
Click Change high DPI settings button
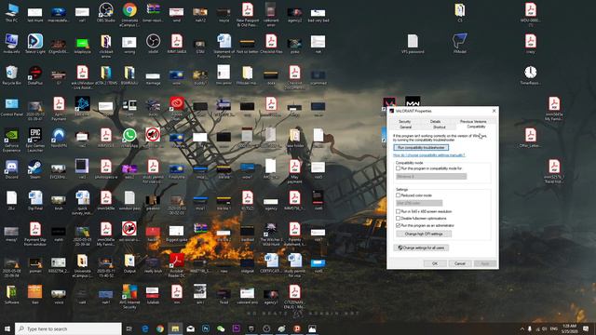(424, 234)
